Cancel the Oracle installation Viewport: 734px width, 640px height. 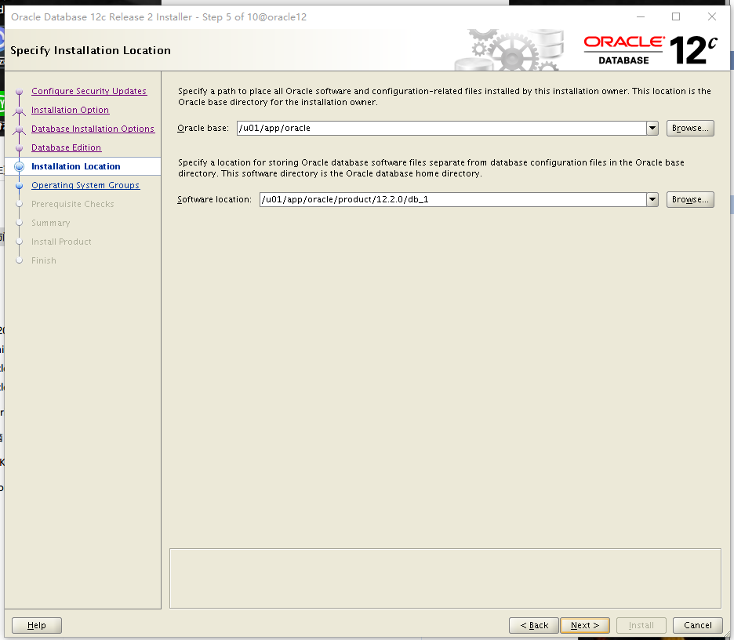click(x=697, y=625)
